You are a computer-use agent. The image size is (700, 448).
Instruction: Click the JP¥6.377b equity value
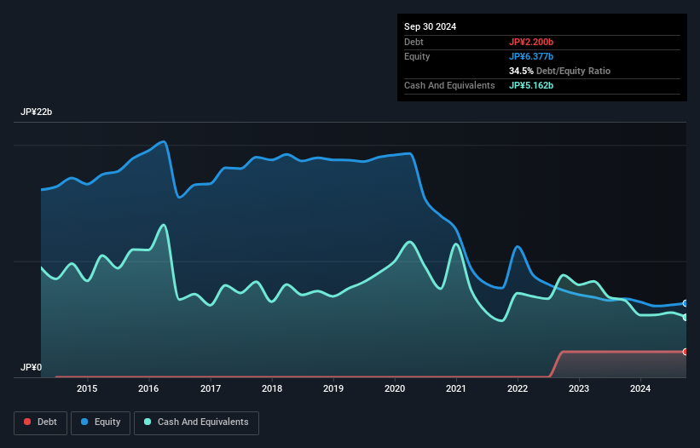click(x=531, y=56)
